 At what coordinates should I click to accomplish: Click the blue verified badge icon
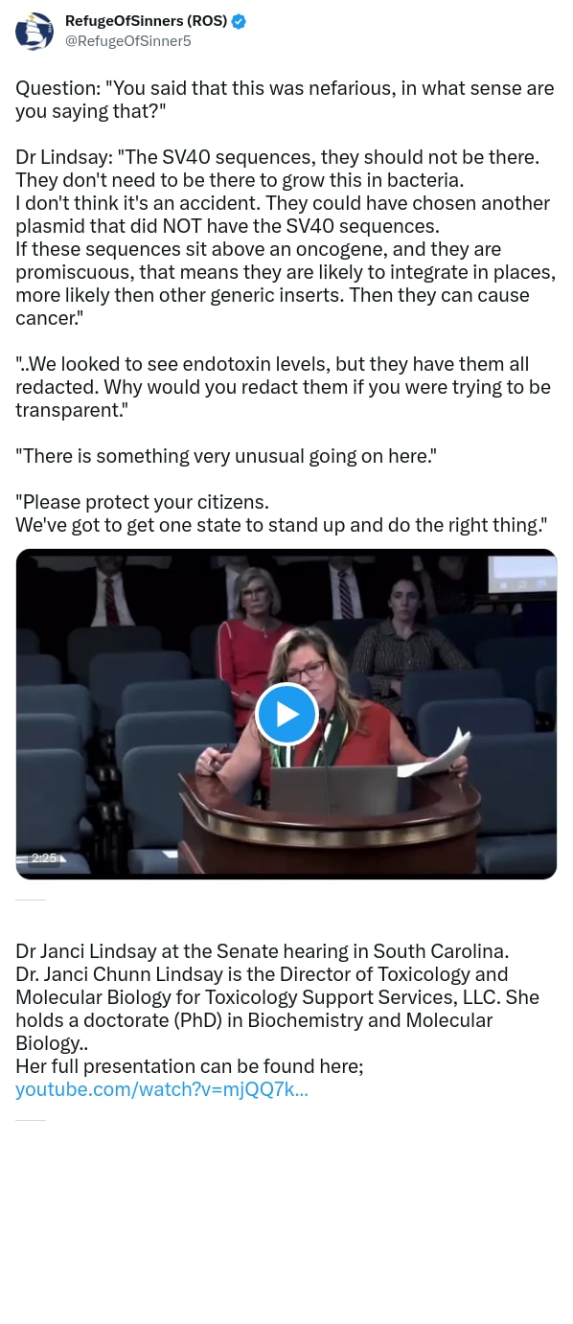coord(240,21)
